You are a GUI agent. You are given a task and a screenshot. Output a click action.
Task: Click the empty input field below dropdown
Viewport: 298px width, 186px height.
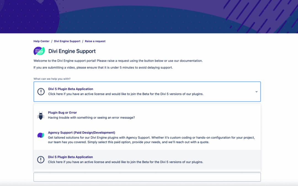(x=147, y=177)
